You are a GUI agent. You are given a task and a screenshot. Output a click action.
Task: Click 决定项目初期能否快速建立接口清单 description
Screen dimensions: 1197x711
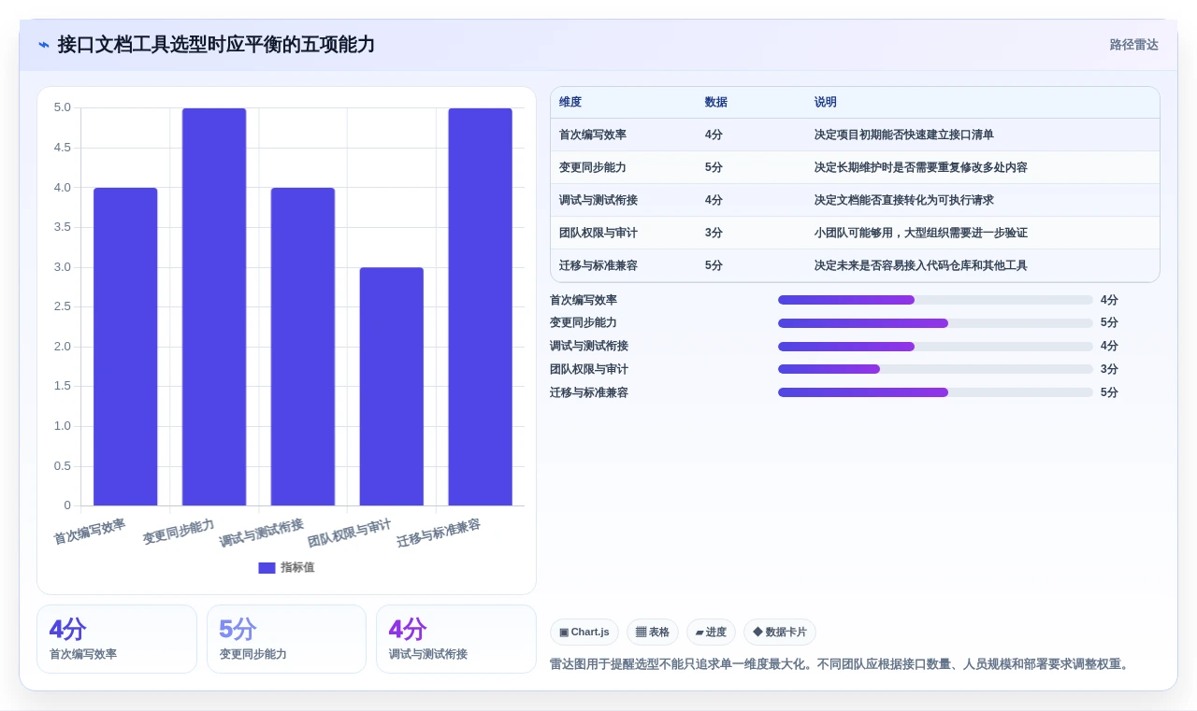(x=904, y=135)
